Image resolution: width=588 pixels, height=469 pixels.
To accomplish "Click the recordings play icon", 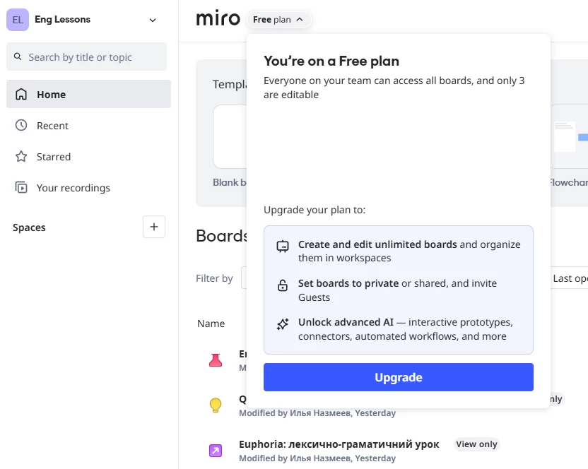I will point(21,187).
